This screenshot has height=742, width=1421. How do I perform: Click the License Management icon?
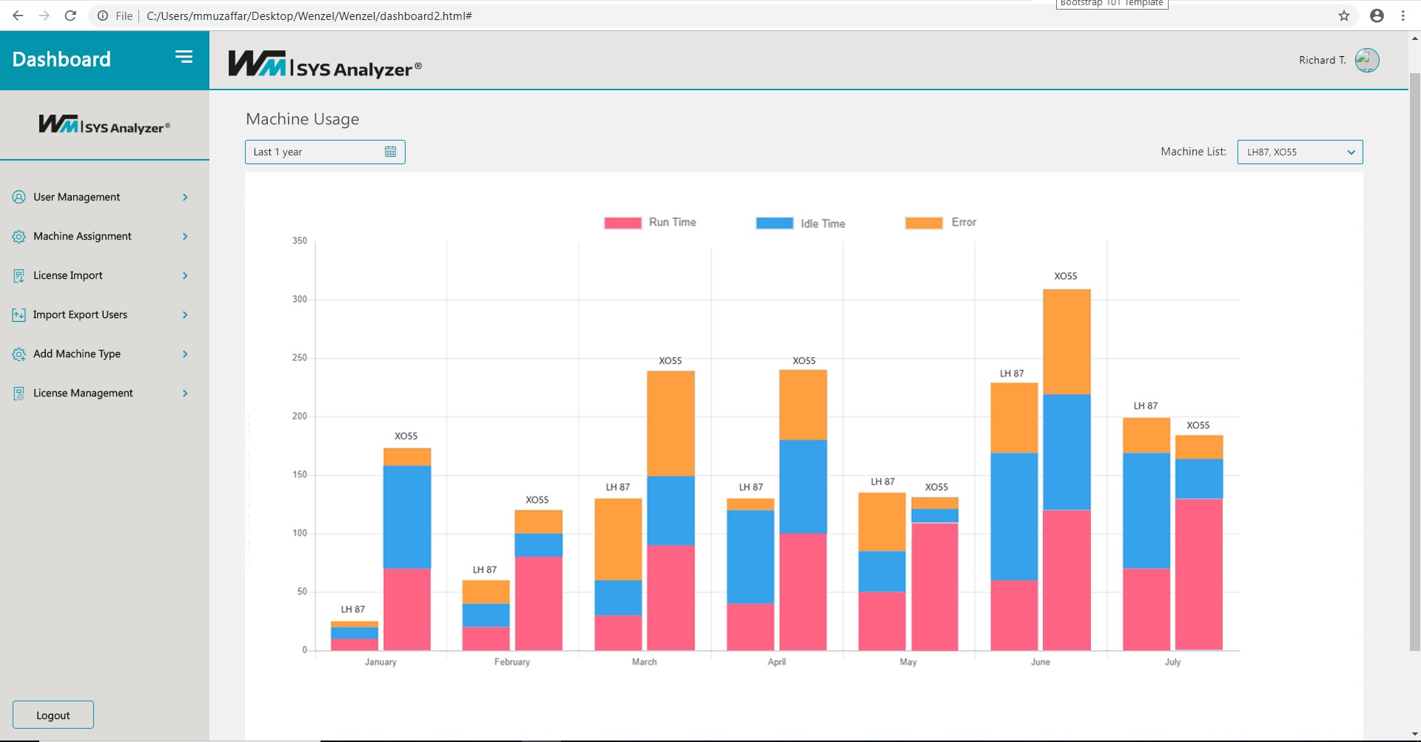(x=19, y=394)
